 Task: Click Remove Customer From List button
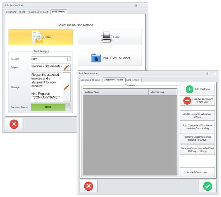pos(197,101)
